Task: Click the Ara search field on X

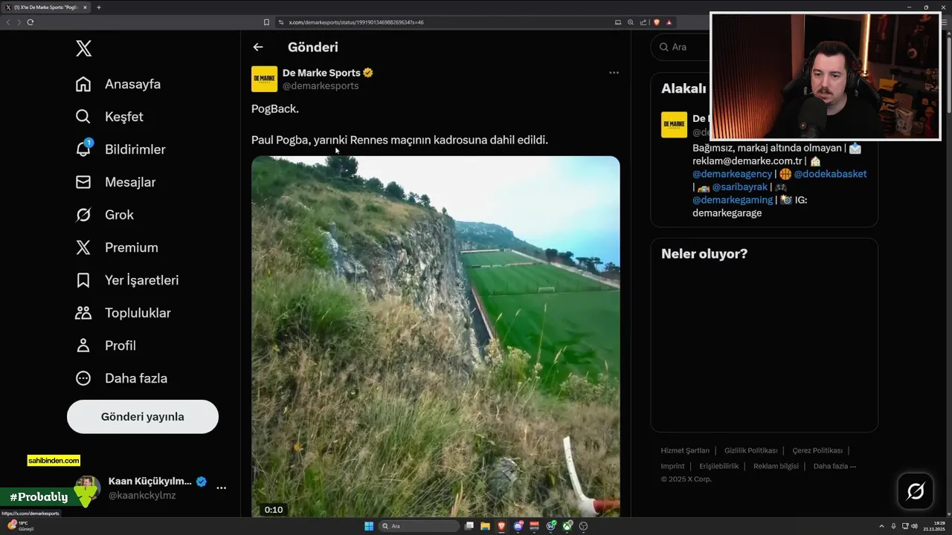Action: point(681,47)
